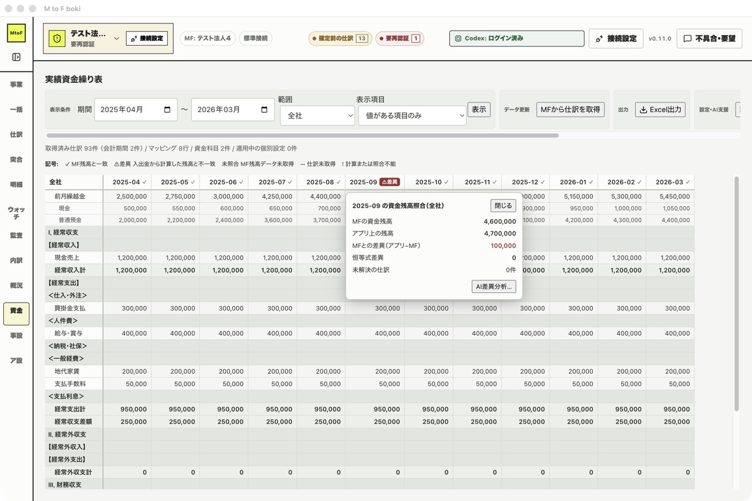
Task: Click the Excel download arrow icon
Action: (643, 110)
